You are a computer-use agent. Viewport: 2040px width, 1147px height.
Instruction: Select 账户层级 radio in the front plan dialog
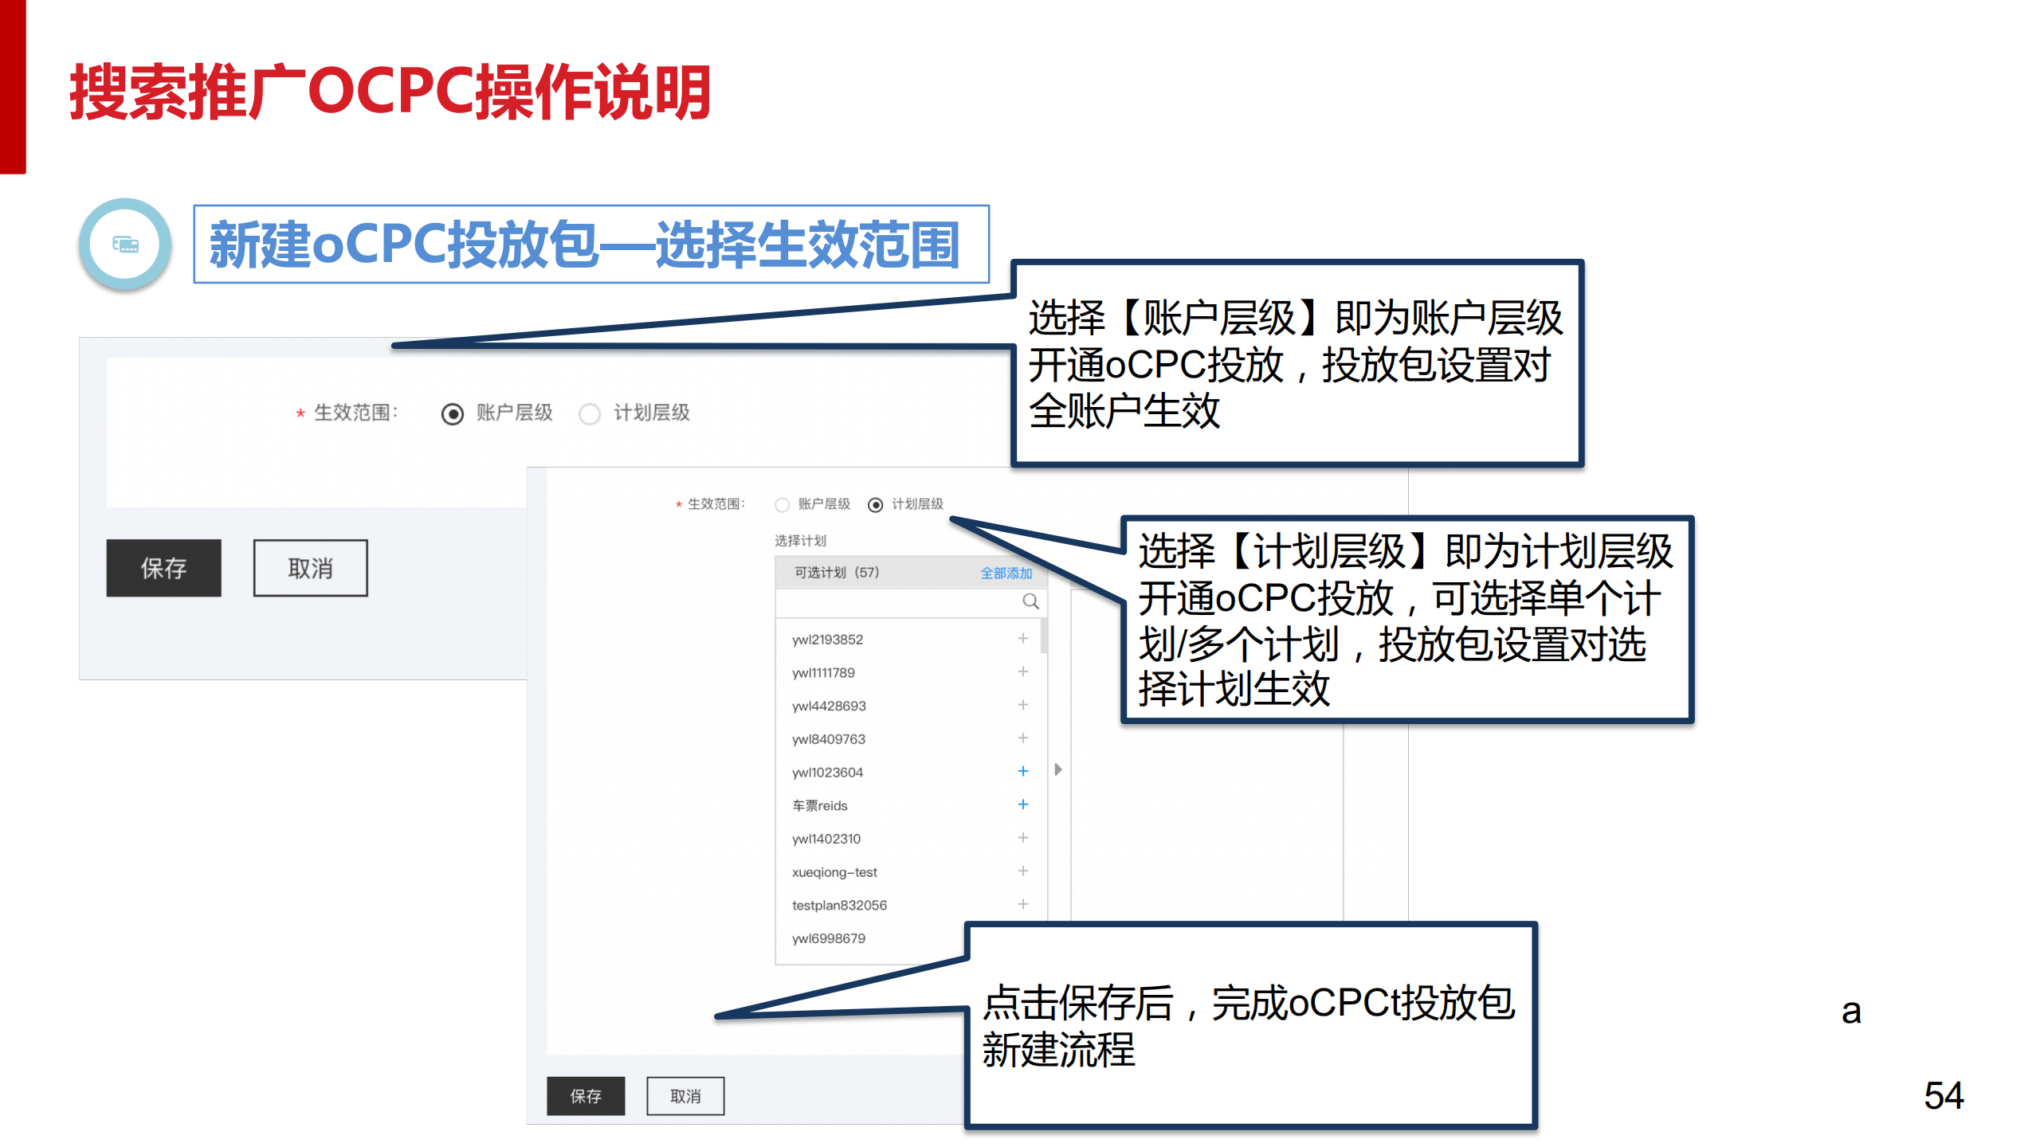point(782,505)
